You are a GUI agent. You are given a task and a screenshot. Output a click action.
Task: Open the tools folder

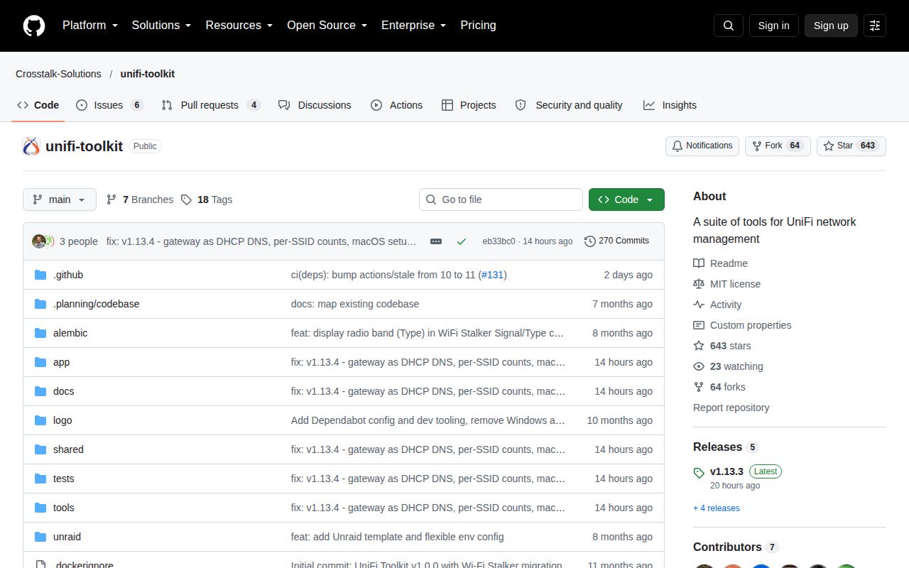64,508
